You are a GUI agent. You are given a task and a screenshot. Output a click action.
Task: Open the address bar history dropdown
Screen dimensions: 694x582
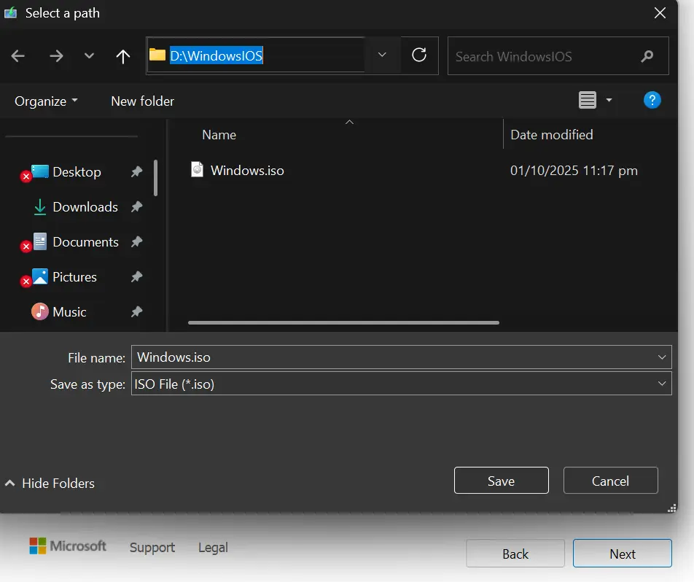pyautogui.click(x=382, y=55)
